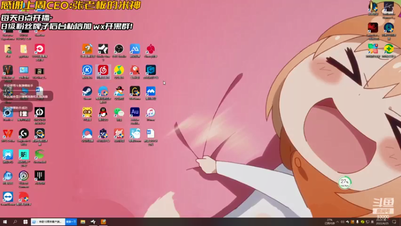The width and height of the screenshot is (401, 226).
Task: Click the 27% memory floating widget
Action: coord(344,183)
